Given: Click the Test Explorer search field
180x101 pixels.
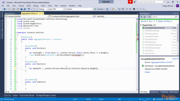Looking at the screenshot, I should point(163,17).
